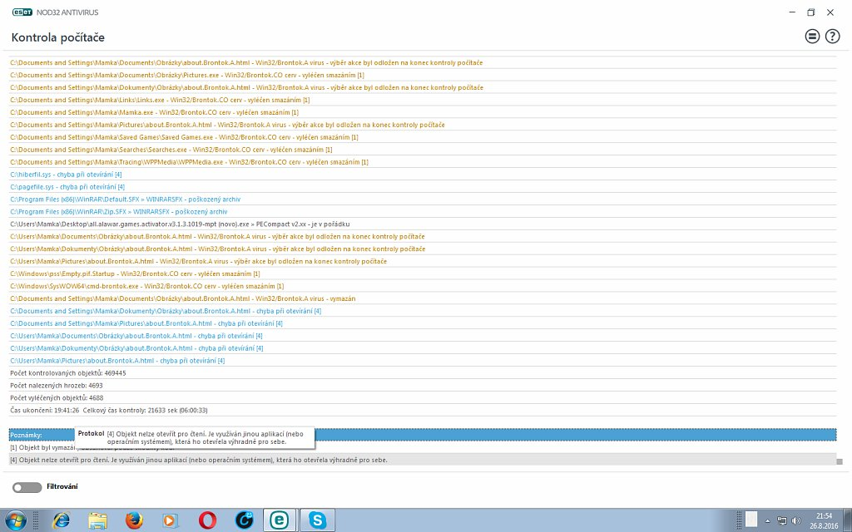The image size is (852, 532).
Task: Open the taskbar clock showing 21:54
Action: click(824, 520)
